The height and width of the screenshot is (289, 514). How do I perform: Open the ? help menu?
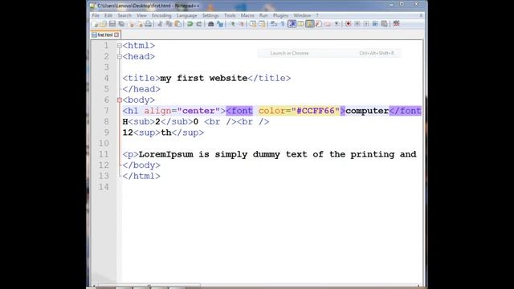click(317, 16)
